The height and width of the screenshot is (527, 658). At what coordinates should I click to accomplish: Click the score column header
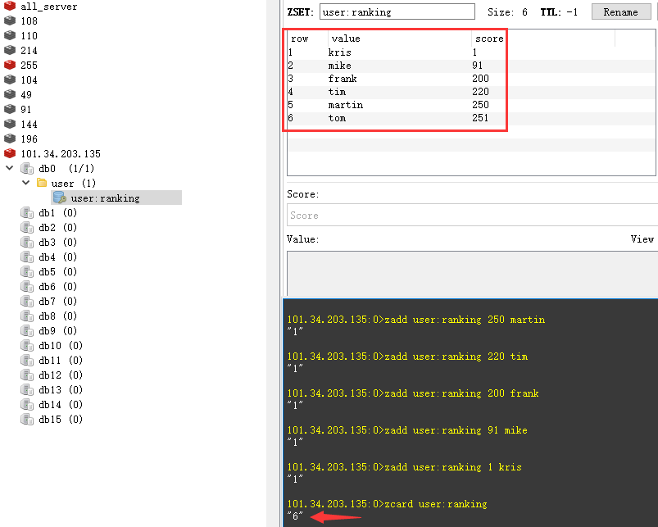click(x=489, y=39)
